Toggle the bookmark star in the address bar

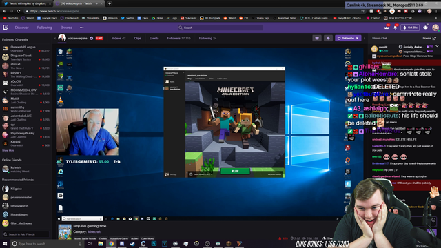click(363, 11)
